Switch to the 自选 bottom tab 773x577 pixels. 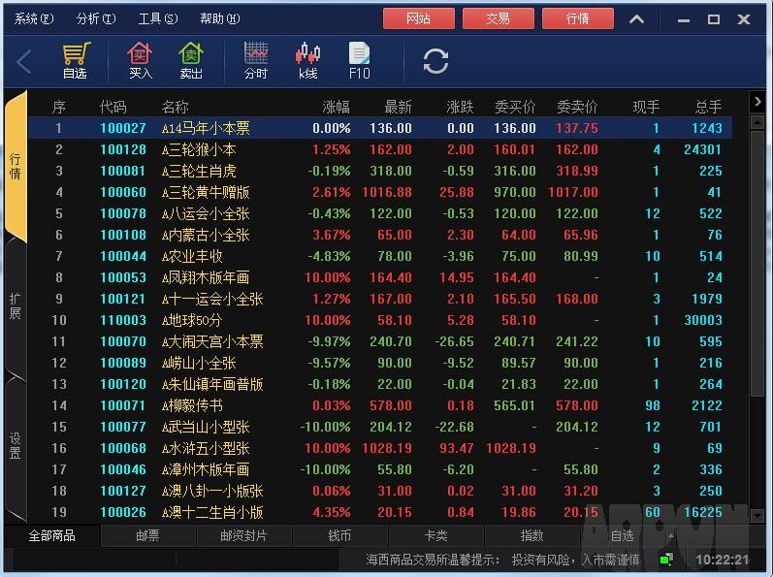[622, 535]
